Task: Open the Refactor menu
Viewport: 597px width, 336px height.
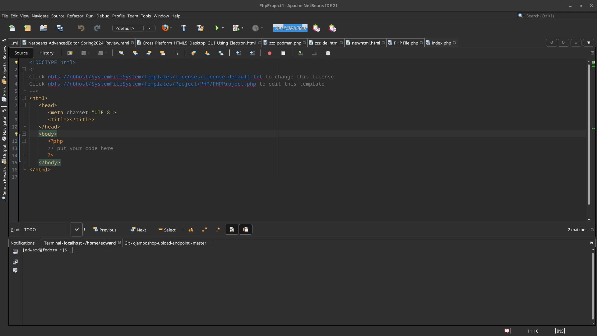Action: click(75, 16)
